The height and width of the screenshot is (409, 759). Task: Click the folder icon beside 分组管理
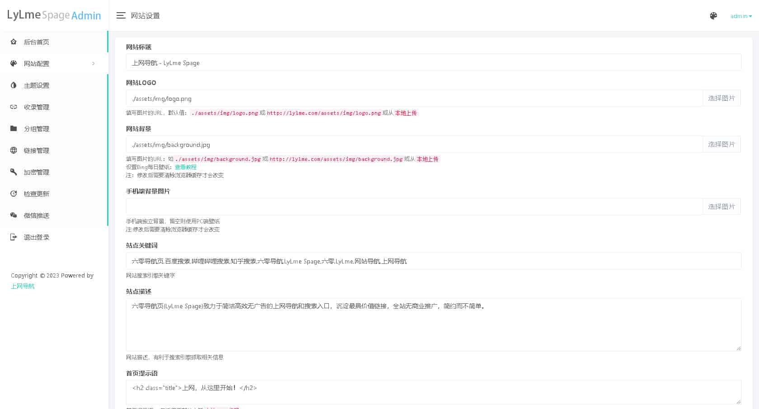pos(14,129)
